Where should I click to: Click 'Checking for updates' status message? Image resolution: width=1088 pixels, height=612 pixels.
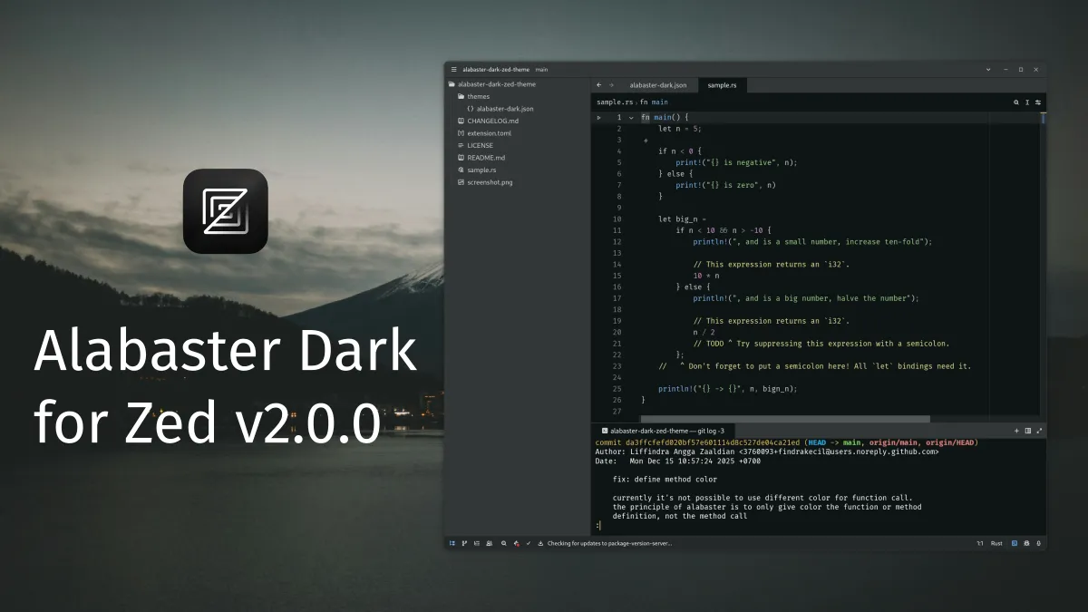610,543
